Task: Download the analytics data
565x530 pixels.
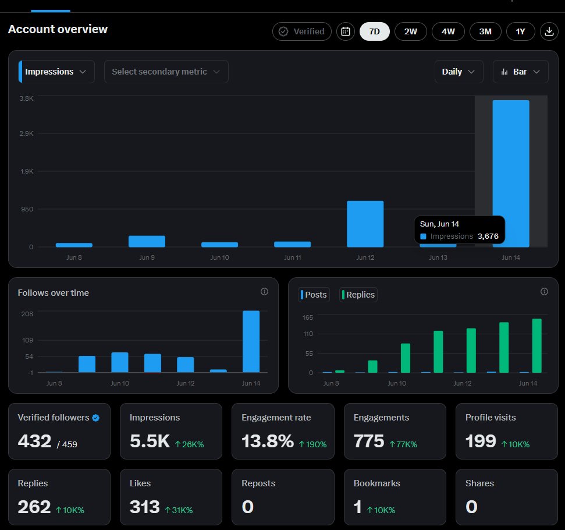Action: 549,31
